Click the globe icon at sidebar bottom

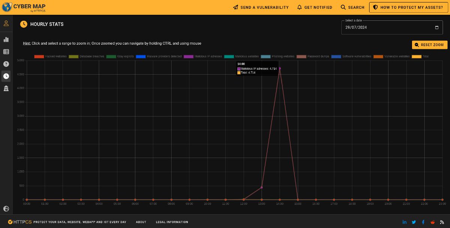coord(6,209)
